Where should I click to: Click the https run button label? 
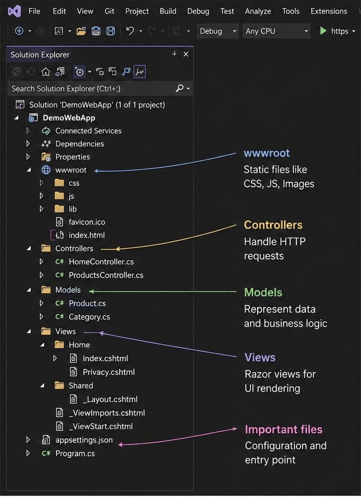tap(339, 31)
